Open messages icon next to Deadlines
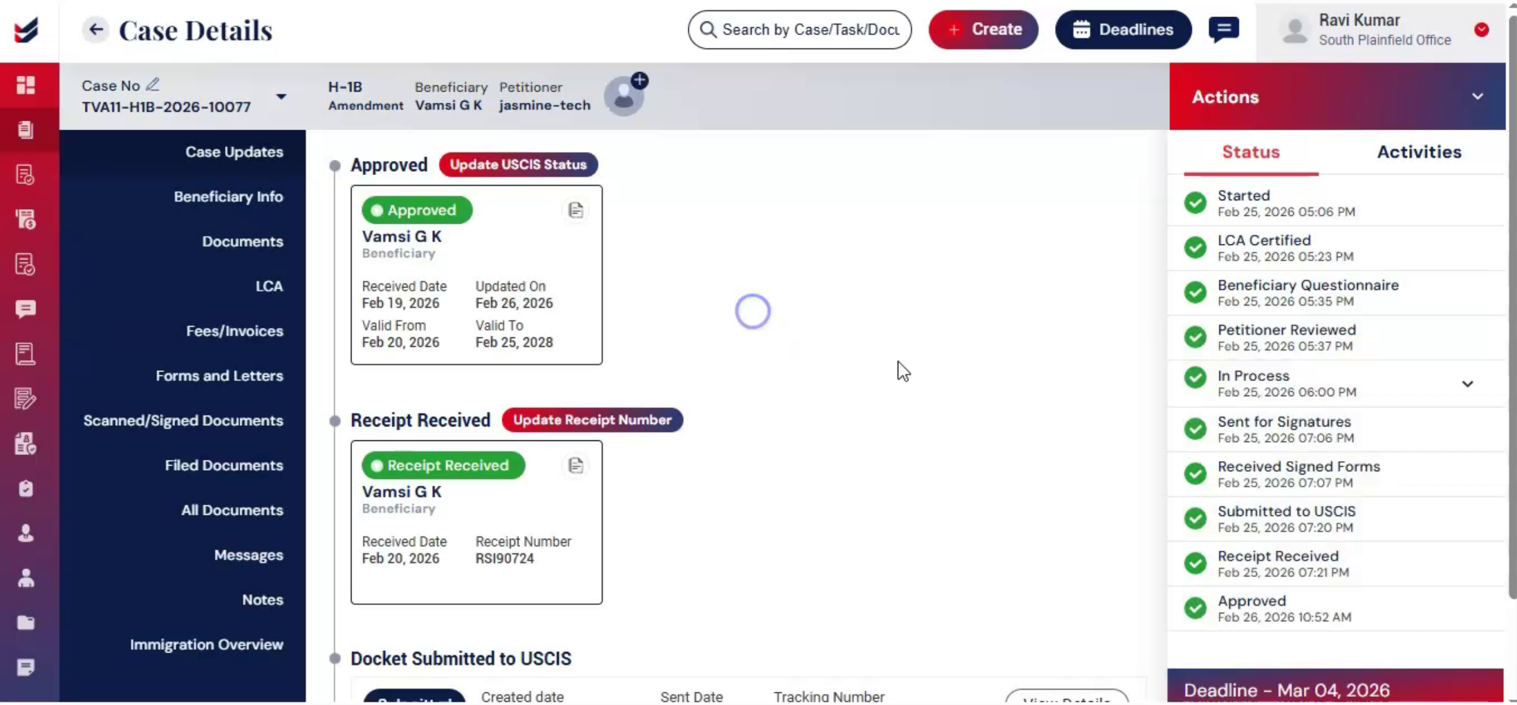 pos(1224,29)
